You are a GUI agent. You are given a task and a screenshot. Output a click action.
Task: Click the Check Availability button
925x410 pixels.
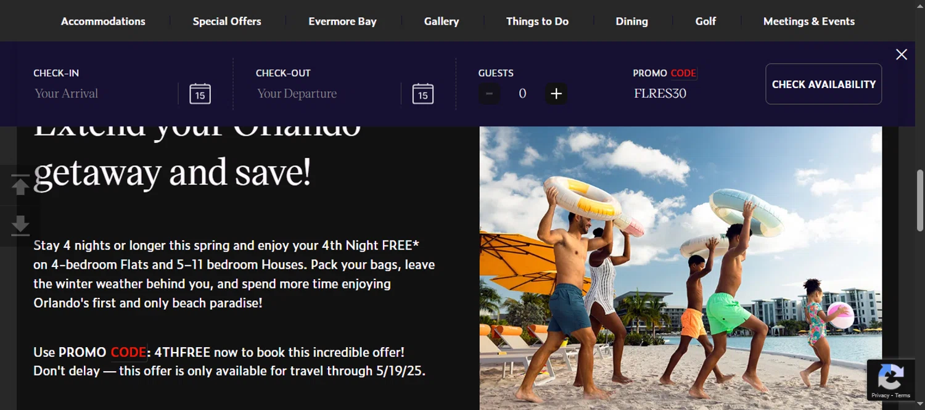(x=824, y=84)
